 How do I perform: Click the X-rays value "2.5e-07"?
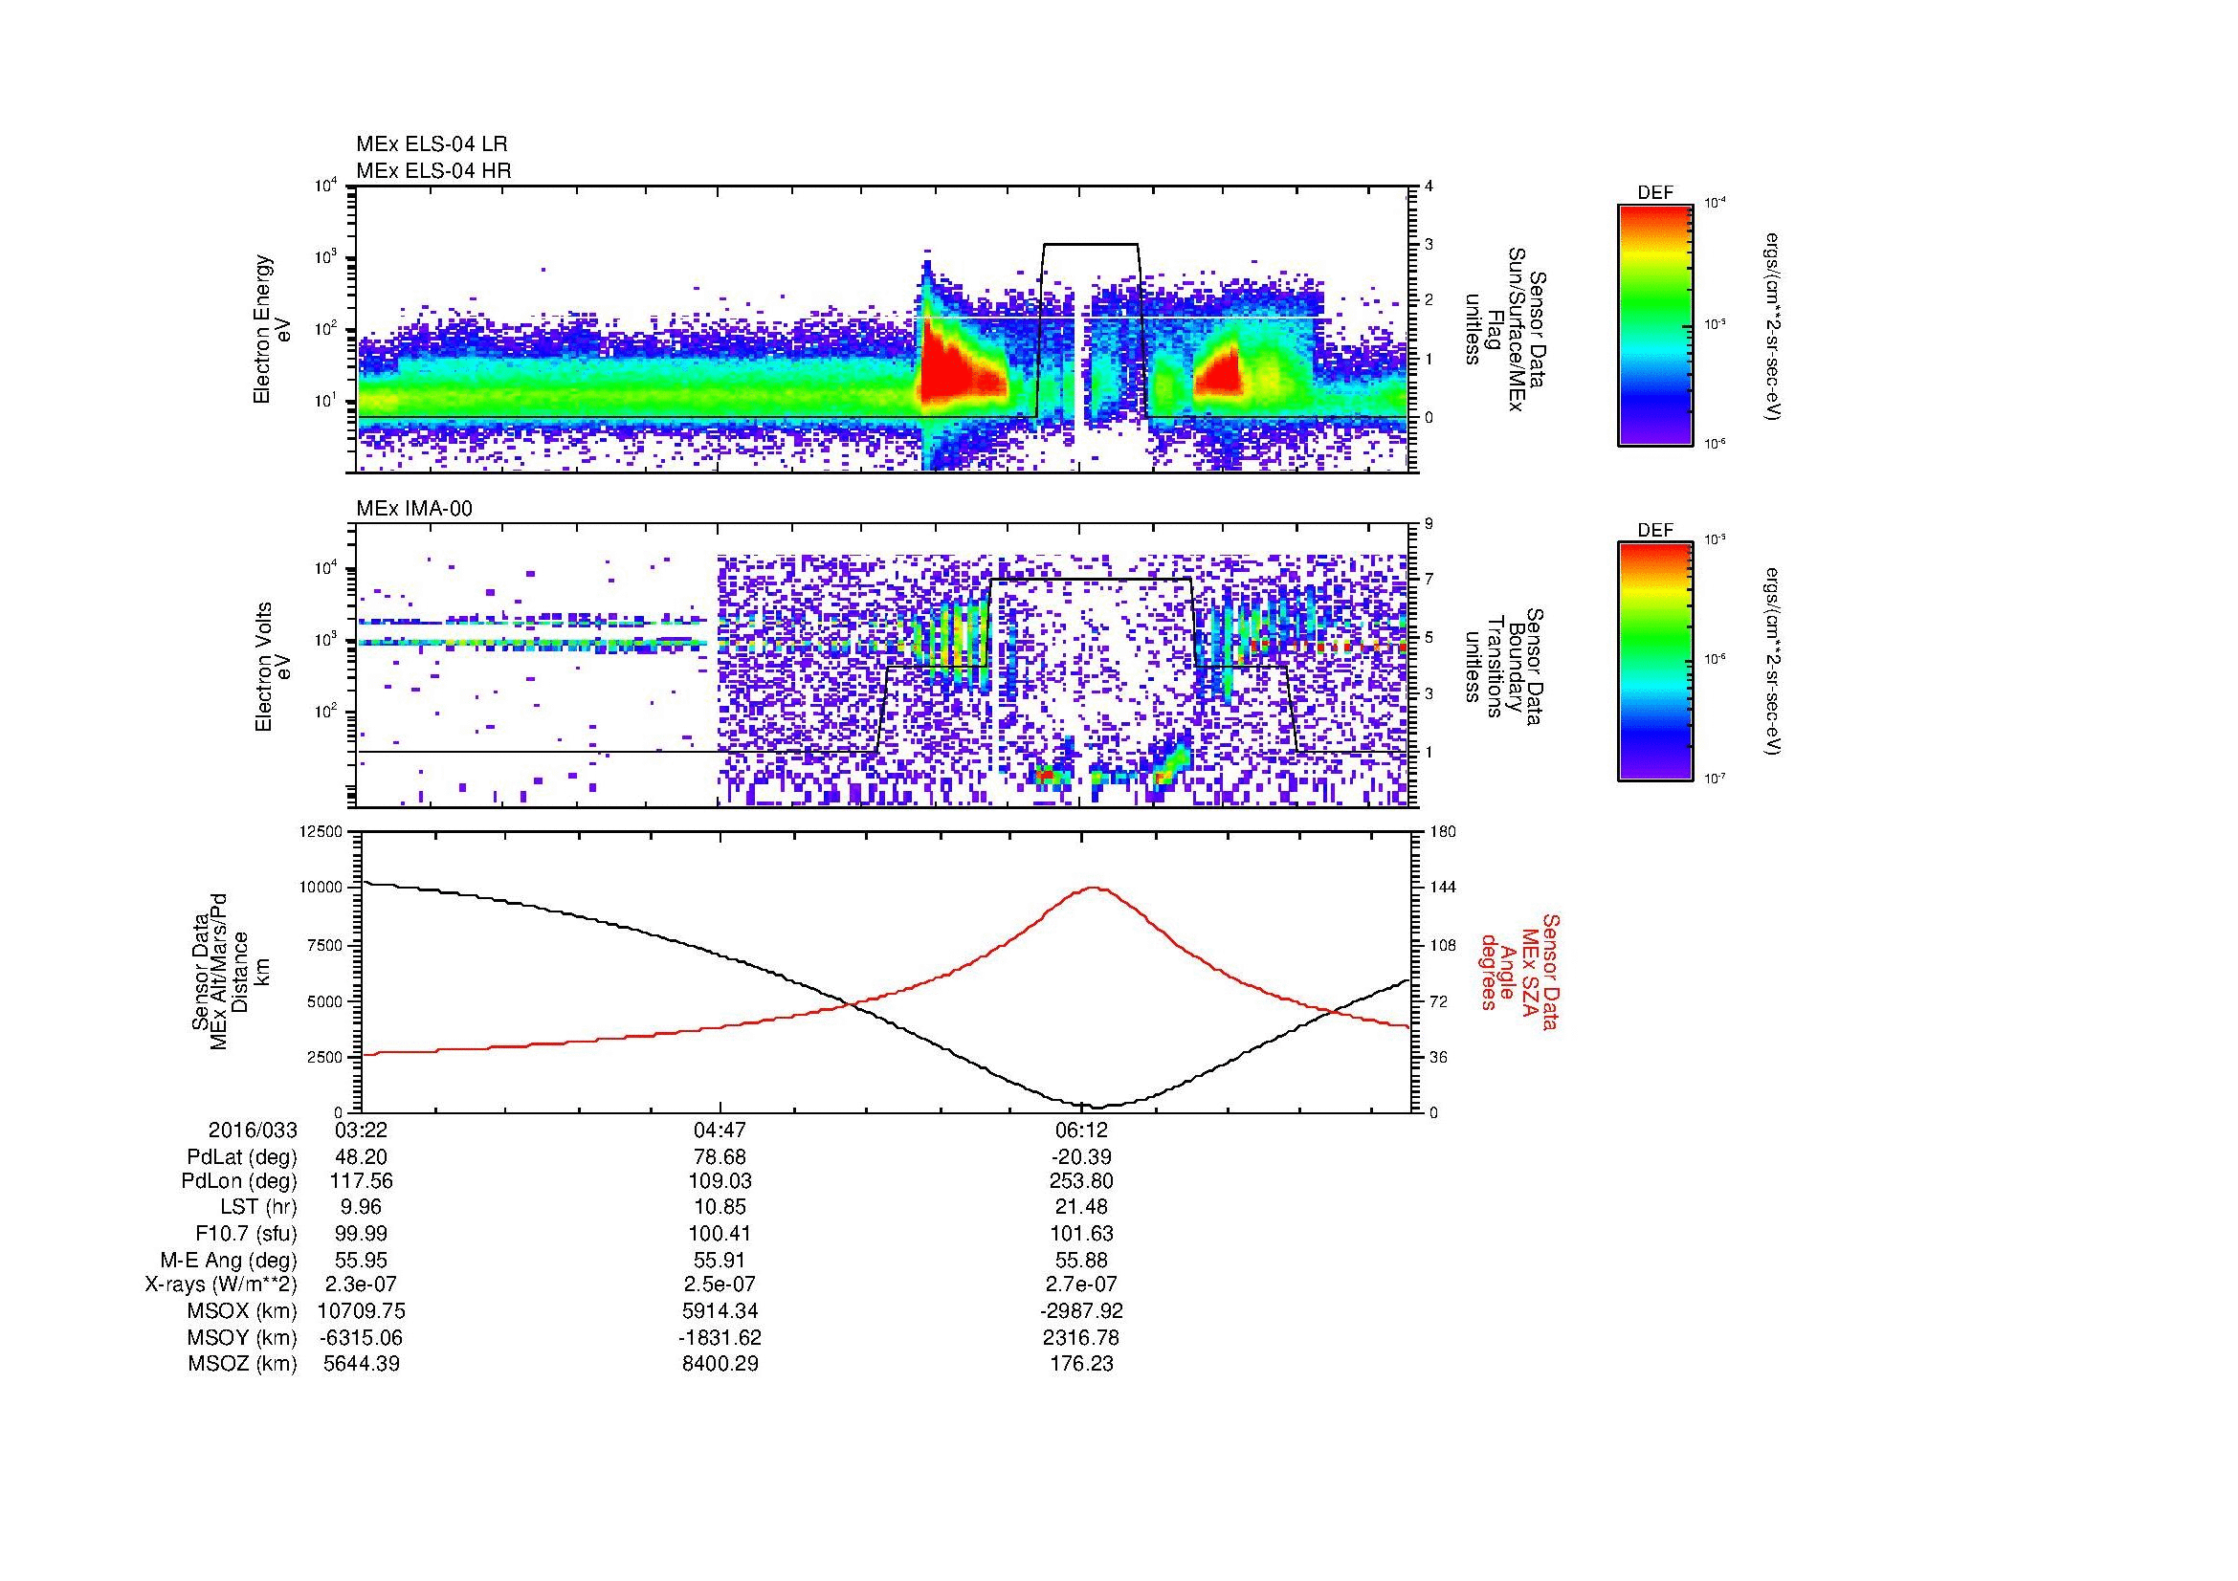click(x=720, y=1284)
